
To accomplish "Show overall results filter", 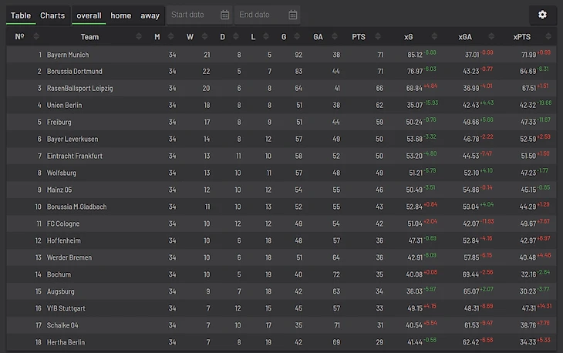I will (89, 15).
